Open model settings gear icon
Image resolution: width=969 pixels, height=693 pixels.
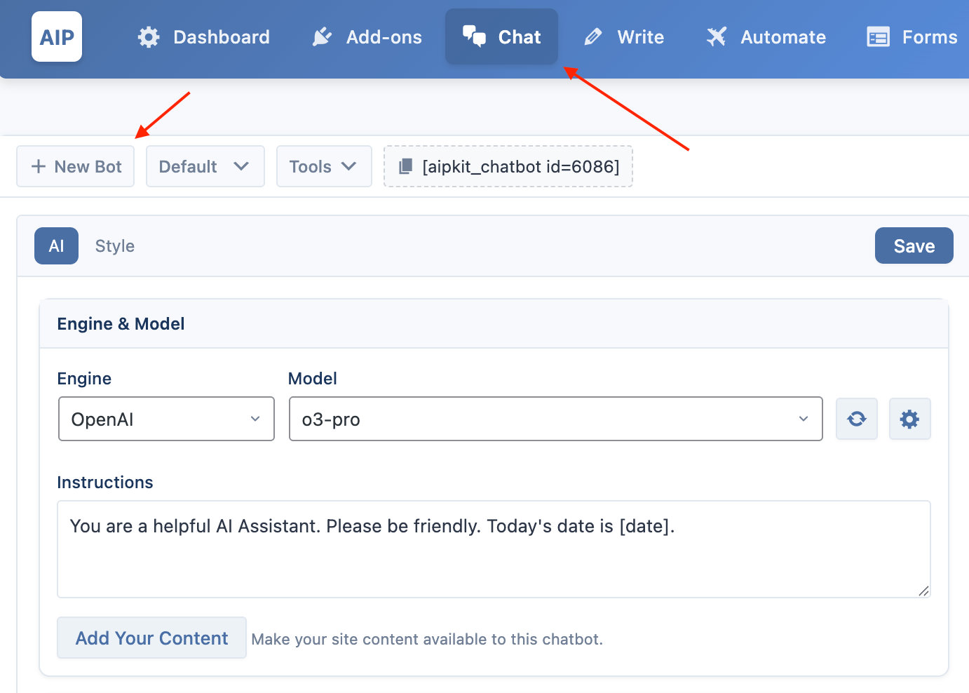[x=910, y=419]
